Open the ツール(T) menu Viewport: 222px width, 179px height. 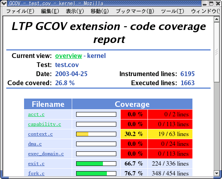point(173,11)
